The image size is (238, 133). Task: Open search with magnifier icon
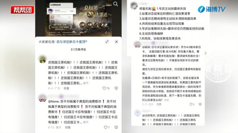(x=115, y=4)
